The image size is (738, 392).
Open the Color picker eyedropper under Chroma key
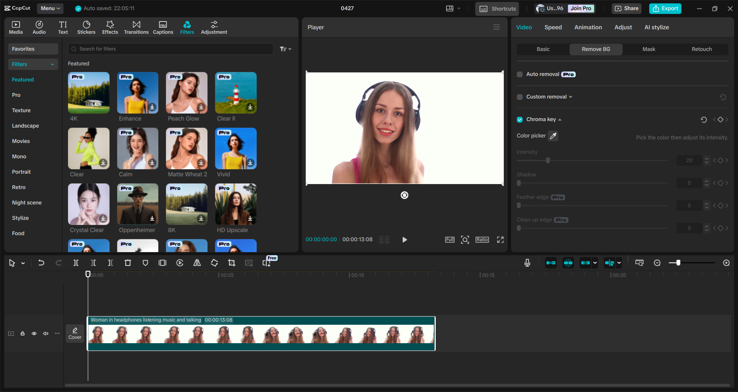click(x=553, y=136)
